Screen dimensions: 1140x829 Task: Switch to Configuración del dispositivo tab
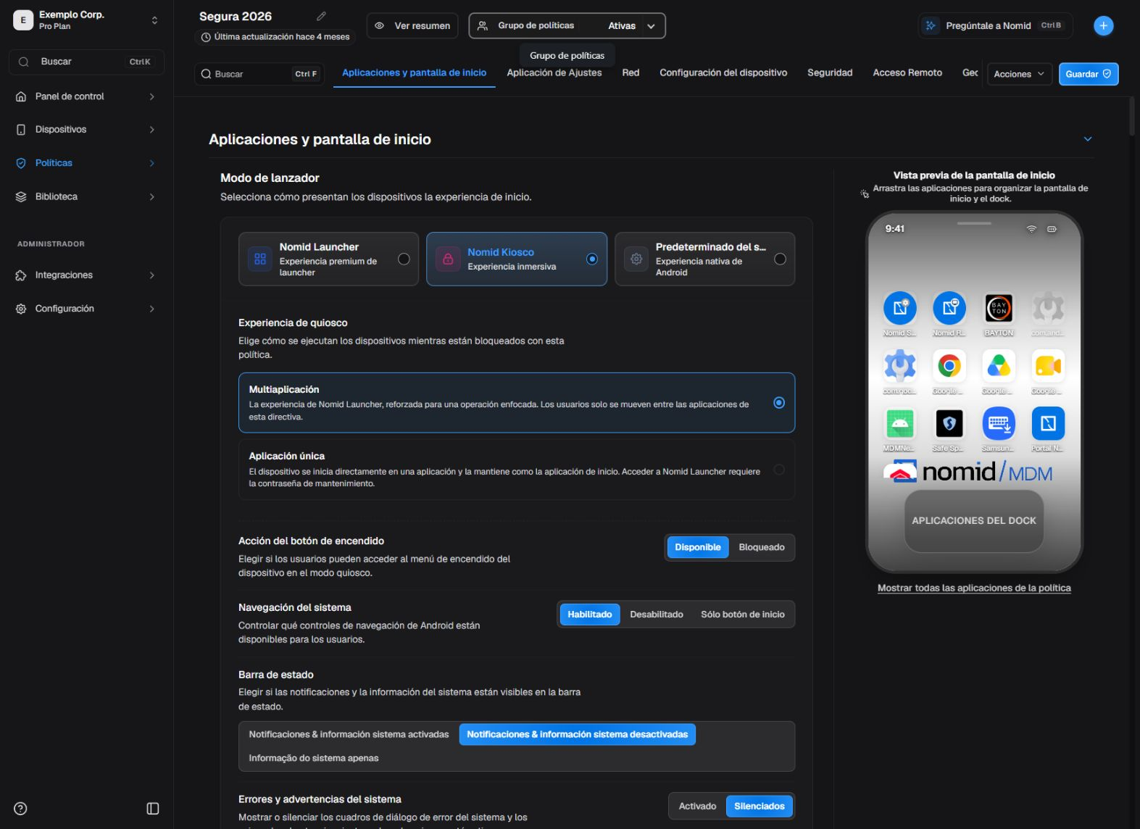[723, 72]
